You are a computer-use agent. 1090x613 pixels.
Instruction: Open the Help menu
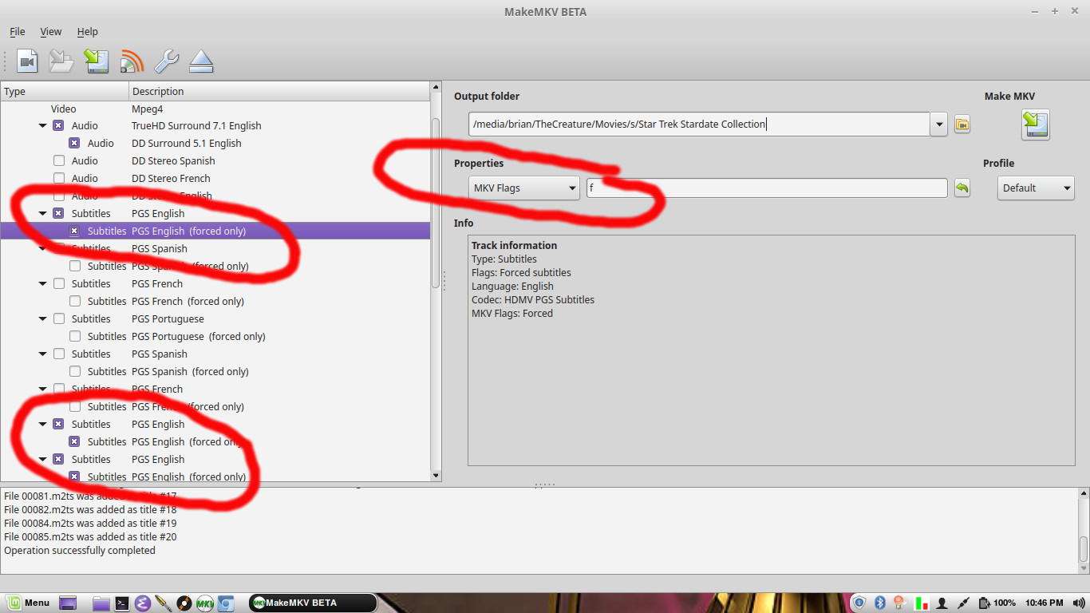point(88,32)
